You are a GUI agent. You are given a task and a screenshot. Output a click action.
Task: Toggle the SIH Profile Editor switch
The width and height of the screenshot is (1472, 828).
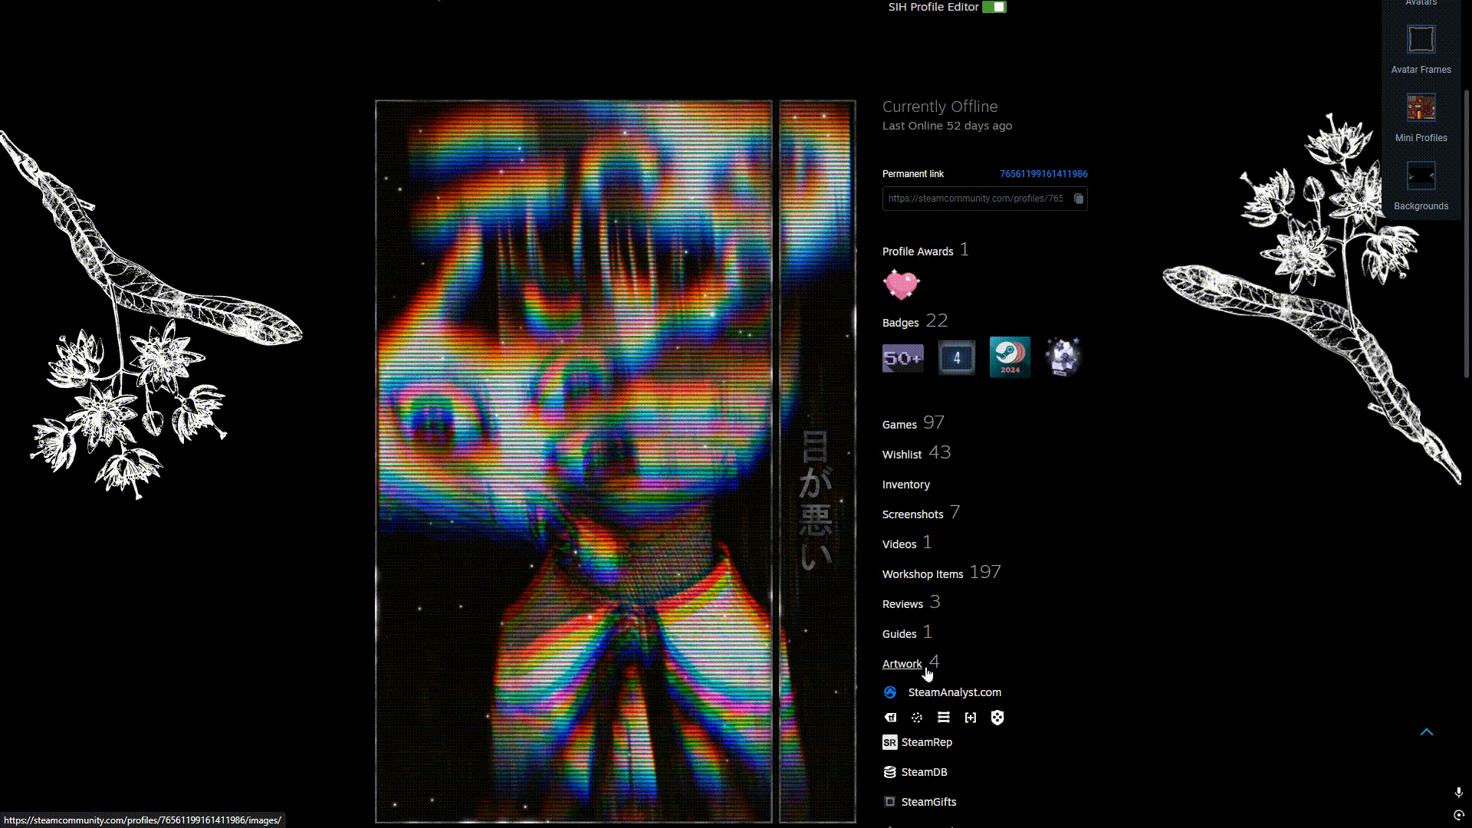click(x=994, y=7)
